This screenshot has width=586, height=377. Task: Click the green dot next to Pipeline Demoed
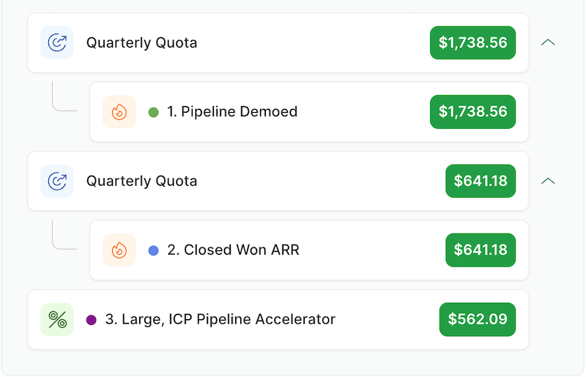point(154,112)
